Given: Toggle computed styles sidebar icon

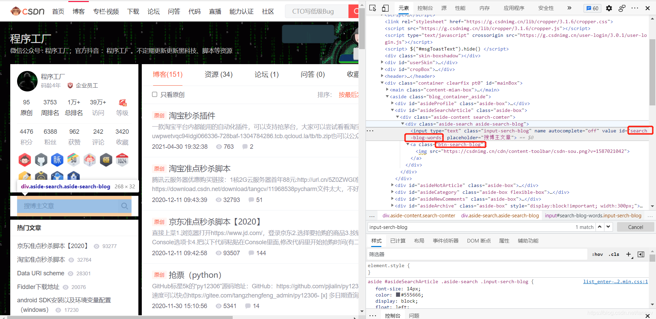Looking at the screenshot, I should point(641,254).
